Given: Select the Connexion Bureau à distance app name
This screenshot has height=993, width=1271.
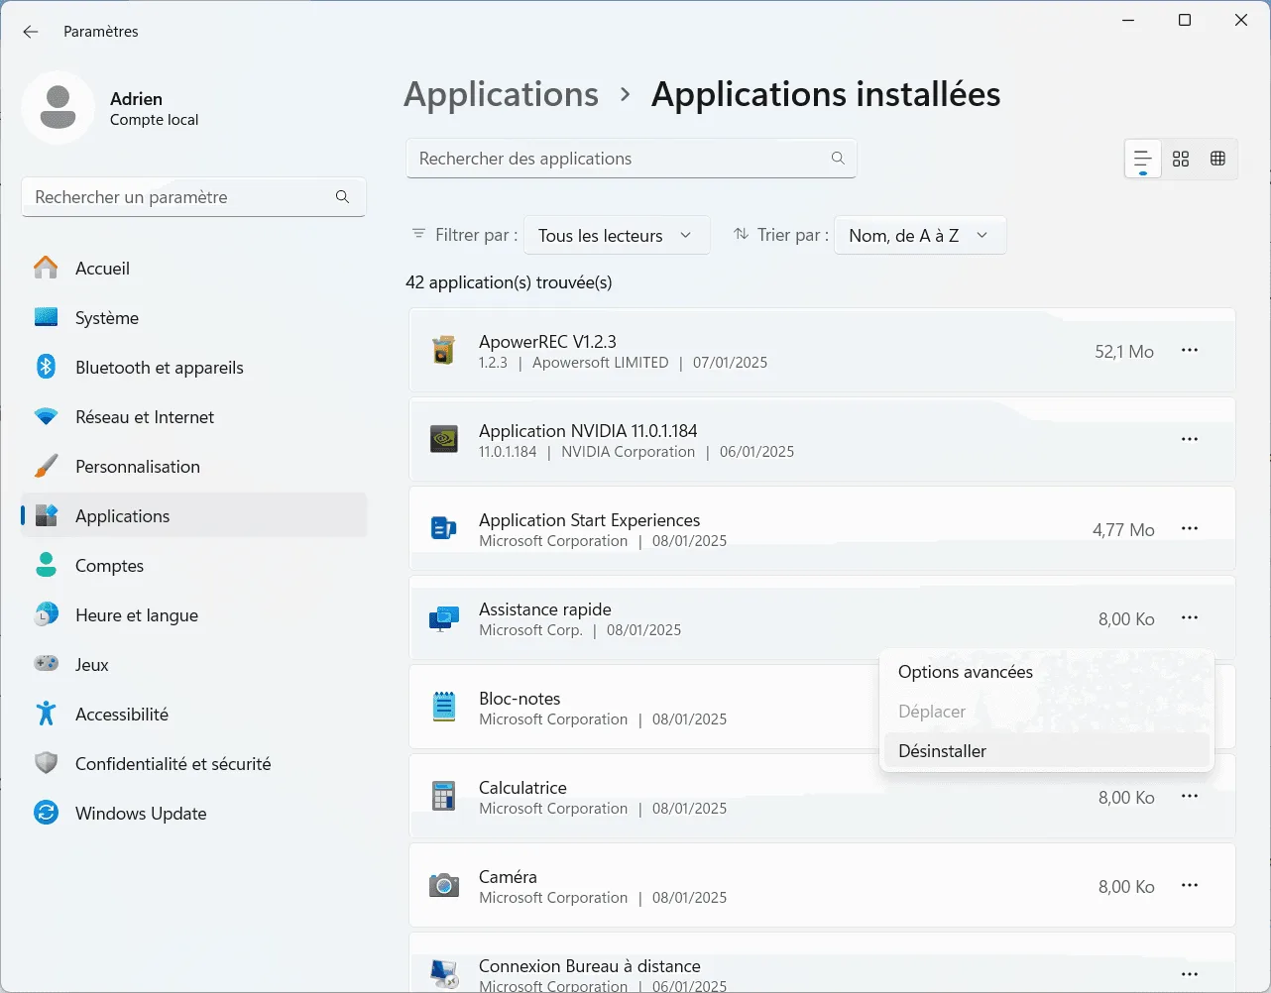Looking at the screenshot, I should pos(589,966).
